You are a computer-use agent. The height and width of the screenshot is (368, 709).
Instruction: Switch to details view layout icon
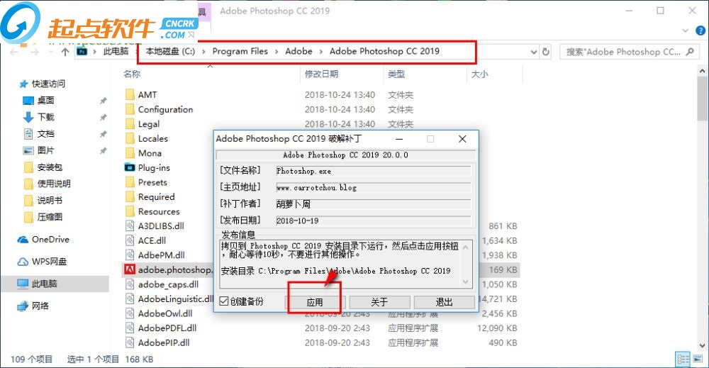[x=683, y=359]
